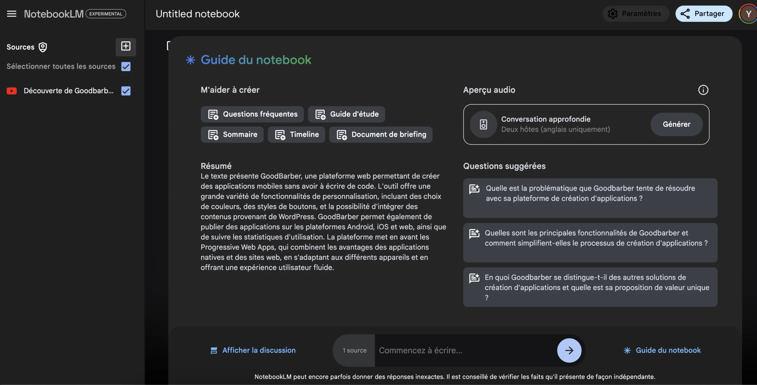Share the notebook with Partager

click(704, 14)
